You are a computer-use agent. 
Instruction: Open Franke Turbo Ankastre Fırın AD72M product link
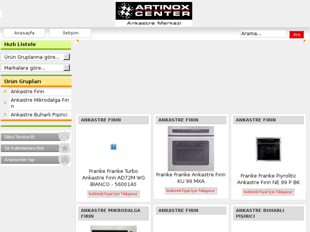click(113, 178)
